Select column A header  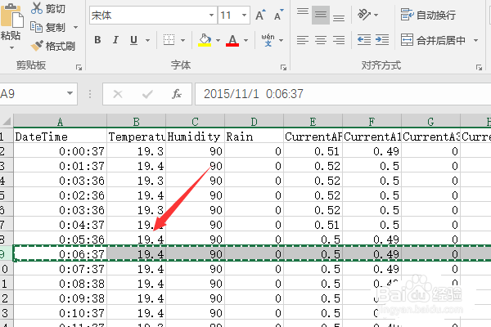pyautogui.click(x=60, y=122)
